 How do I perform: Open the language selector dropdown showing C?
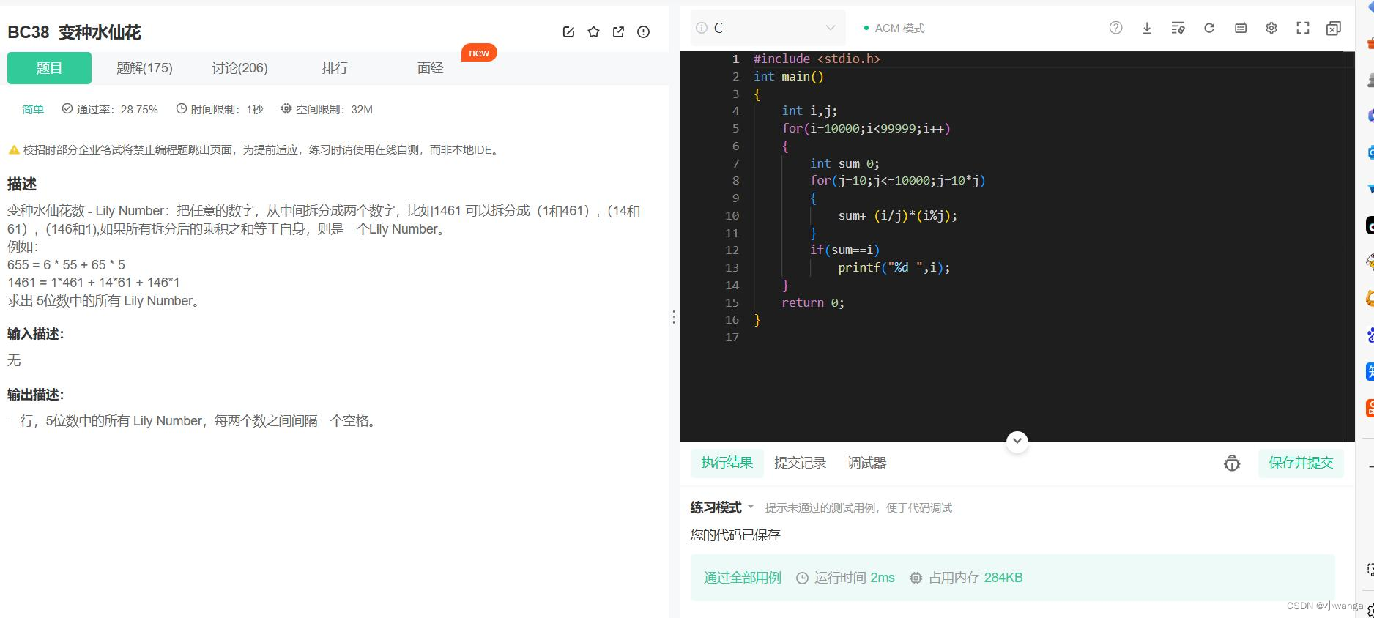(768, 28)
